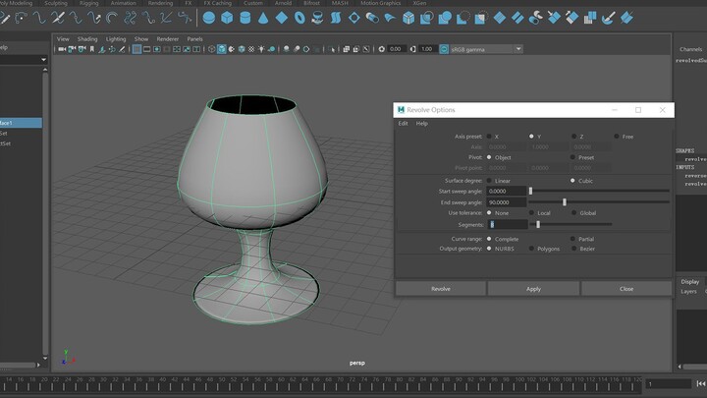Open the viewport Shading menu
This screenshot has height=398, width=707.
point(87,39)
